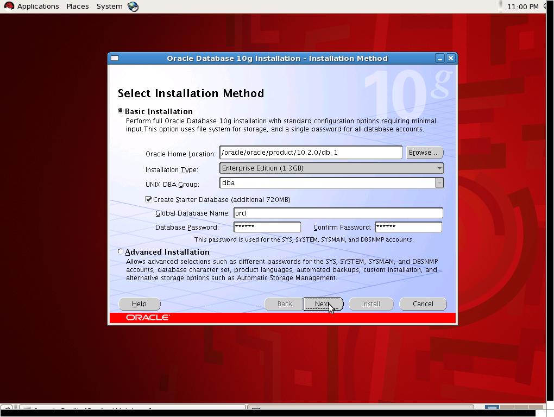Open the installer window menu icon

tap(115, 58)
